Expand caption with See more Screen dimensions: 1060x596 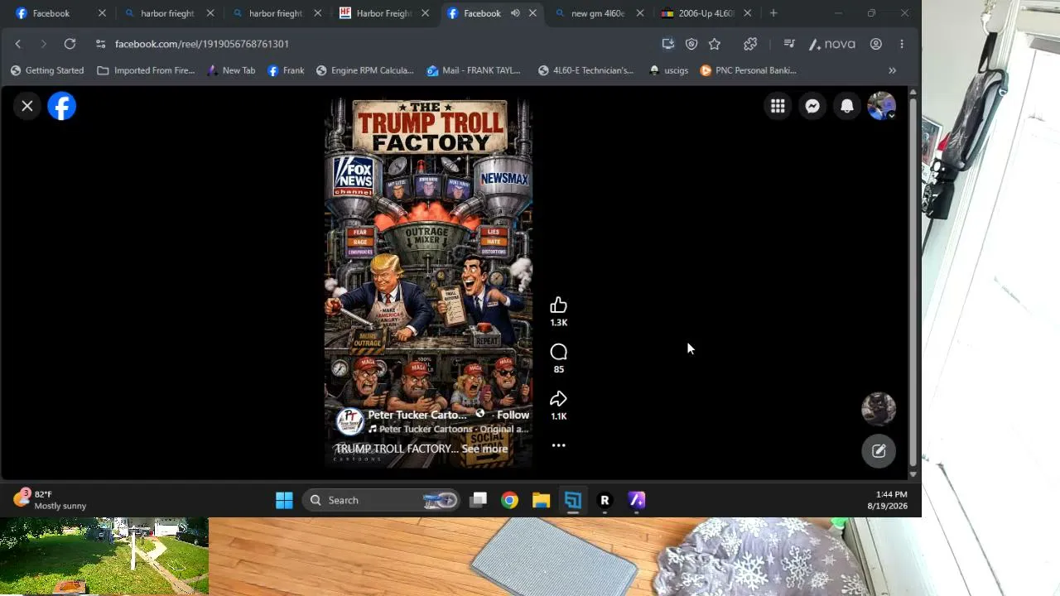pos(484,449)
